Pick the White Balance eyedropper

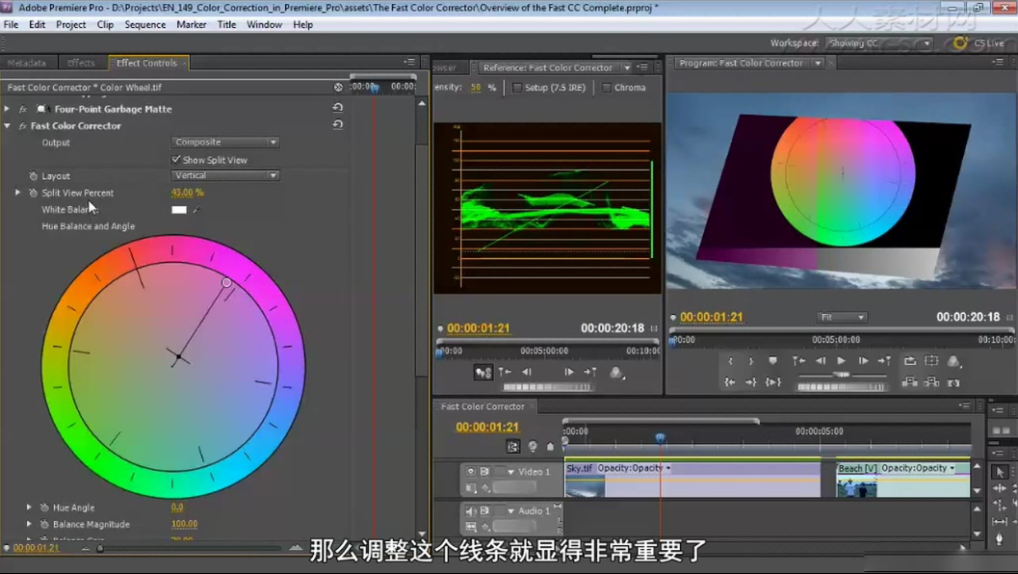pyautogui.click(x=196, y=210)
